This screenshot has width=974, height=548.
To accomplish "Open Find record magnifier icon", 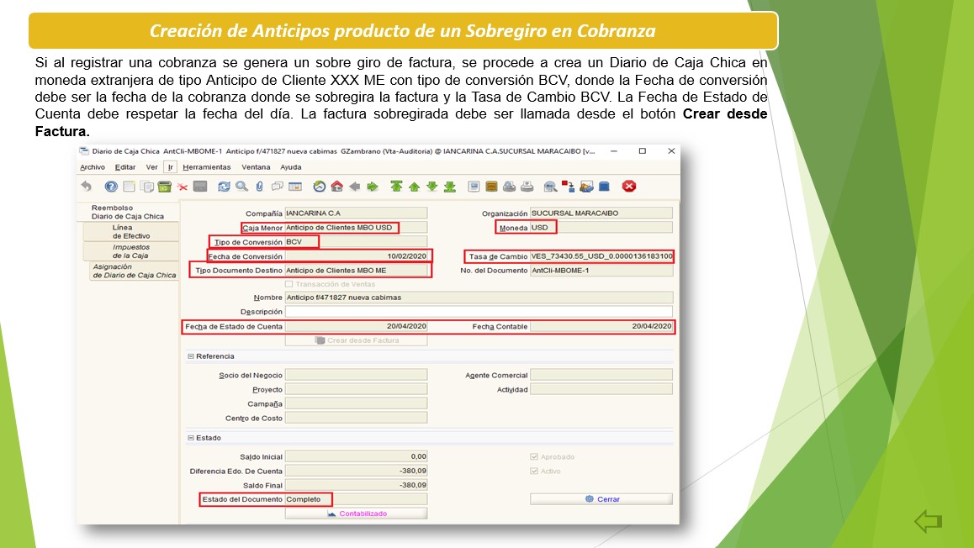I will point(241,187).
